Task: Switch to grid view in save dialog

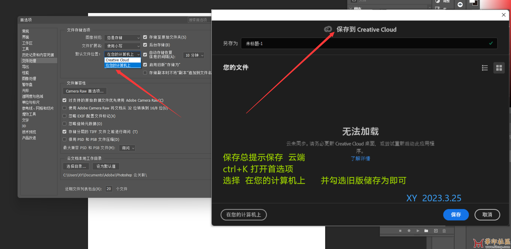Action: click(x=499, y=68)
